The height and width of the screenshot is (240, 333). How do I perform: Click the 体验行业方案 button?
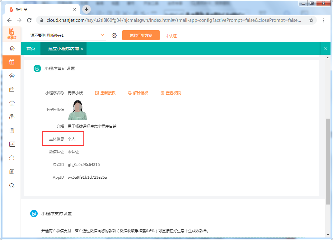tap(141, 35)
